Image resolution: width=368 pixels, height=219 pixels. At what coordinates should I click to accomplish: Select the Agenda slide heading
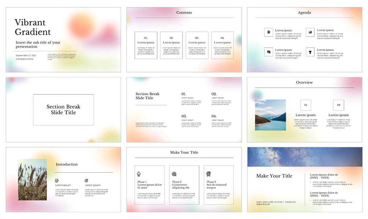point(304,12)
